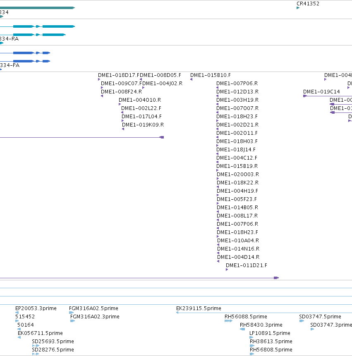Viewport: 352px width, 356px height.
Task: Click the DME1-010A04.R label
Action: (x=238, y=241)
